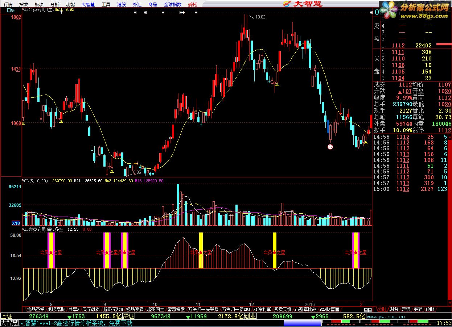Screen dimensions: 452x327
Task: Click the 大智慧 logo in title bar
Action: tap(303, 4)
